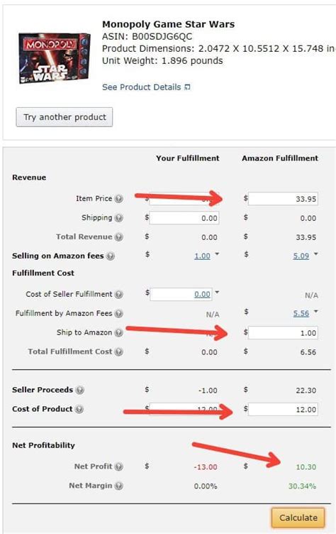Image resolution: width=336 pixels, height=534 pixels.
Task: Expand Amazon Fulfillment selling fees 5.09 arrow
Action: 316,254
